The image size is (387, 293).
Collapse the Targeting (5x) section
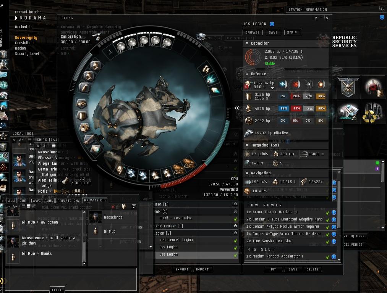pyautogui.click(x=247, y=145)
